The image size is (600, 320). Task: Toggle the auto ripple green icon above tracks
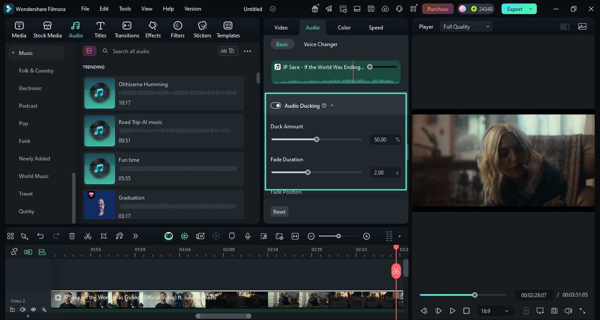point(28,252)
